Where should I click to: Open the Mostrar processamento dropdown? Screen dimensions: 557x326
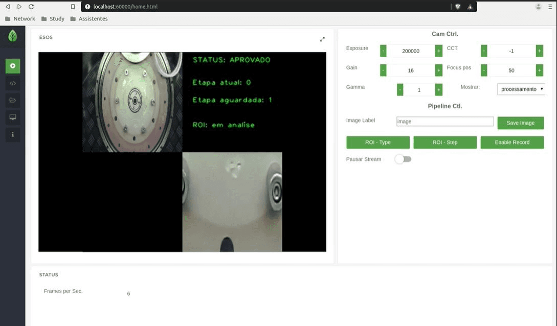click(521, 89)
